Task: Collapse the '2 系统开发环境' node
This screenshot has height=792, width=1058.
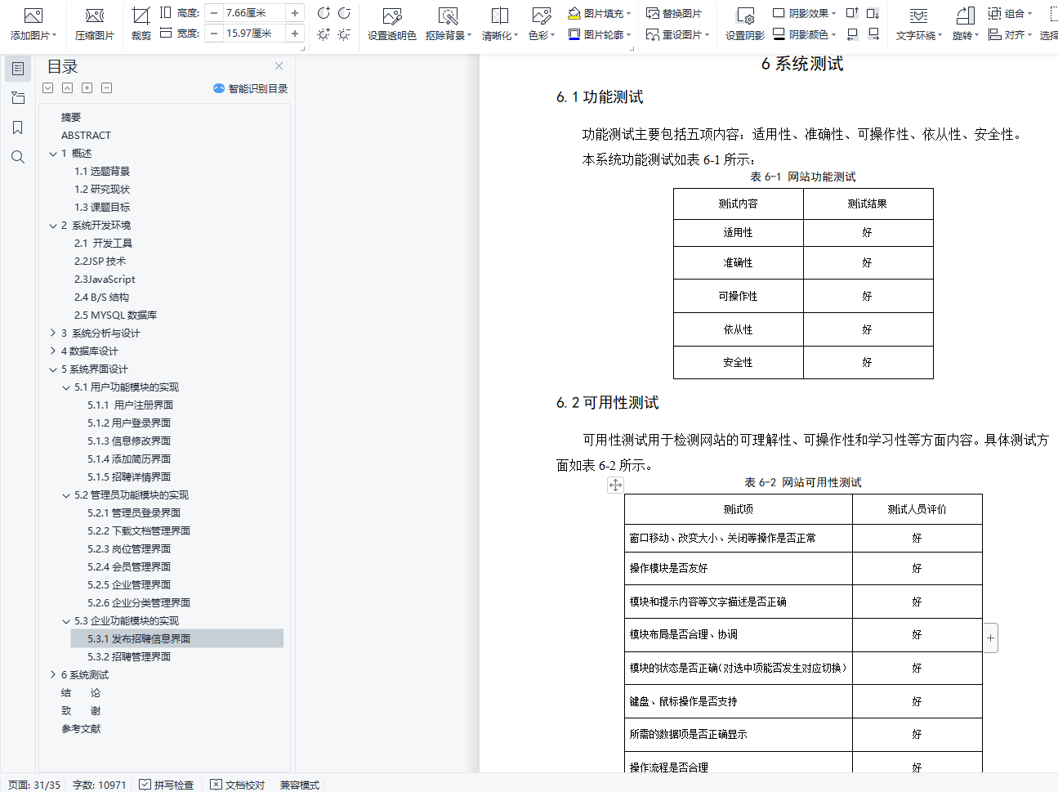Action: (x=53, y=226)
